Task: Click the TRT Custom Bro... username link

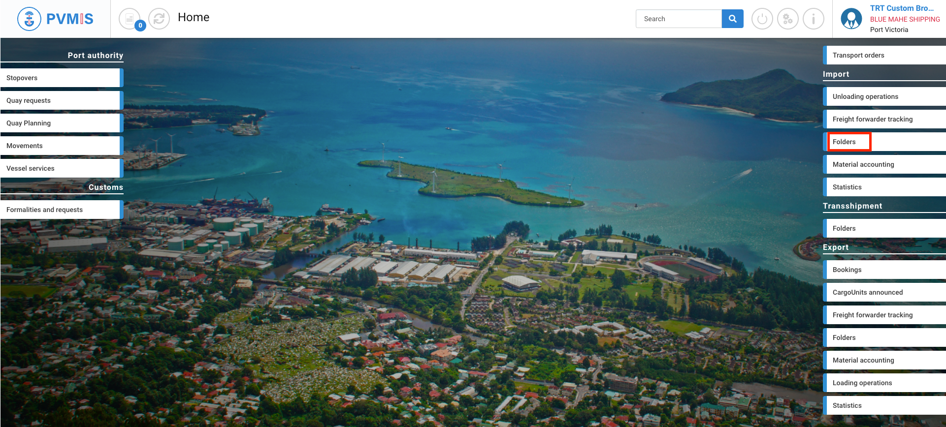Action: coord(901,8)
